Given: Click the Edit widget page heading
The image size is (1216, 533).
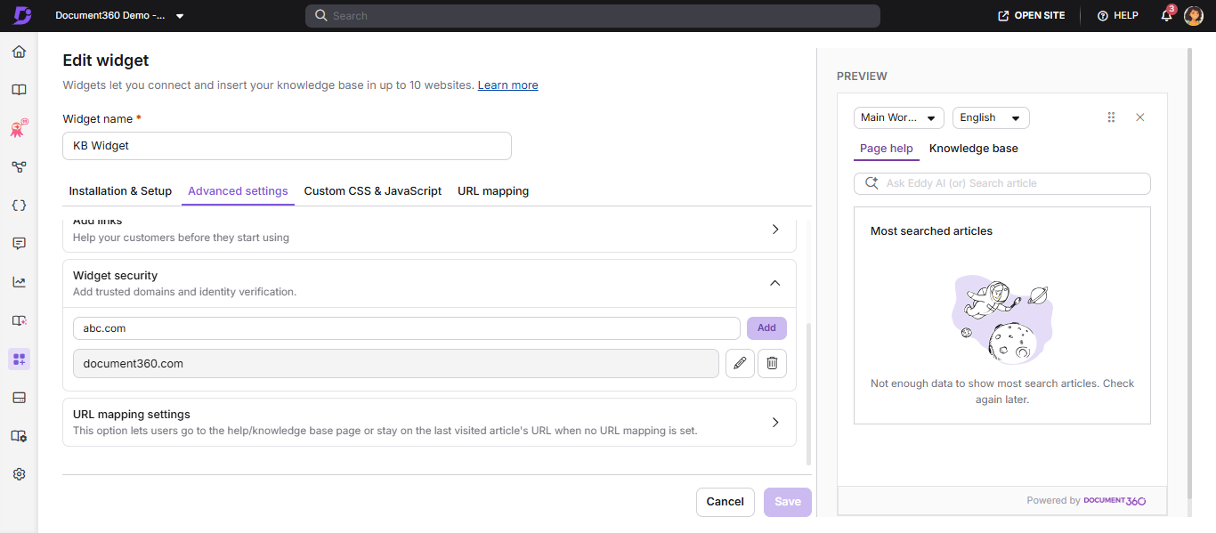Looking at the screenshot, I should pyautogui.click(x=106, y=61).
